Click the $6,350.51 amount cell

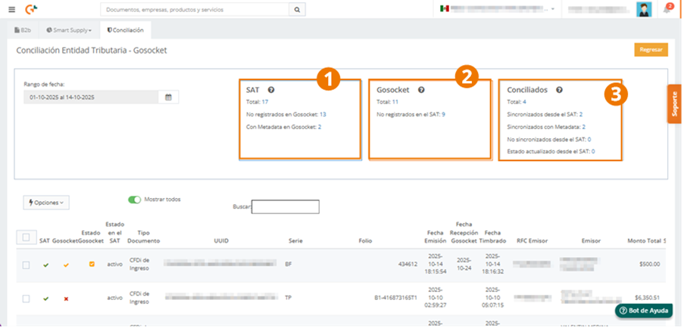(647, 298)
